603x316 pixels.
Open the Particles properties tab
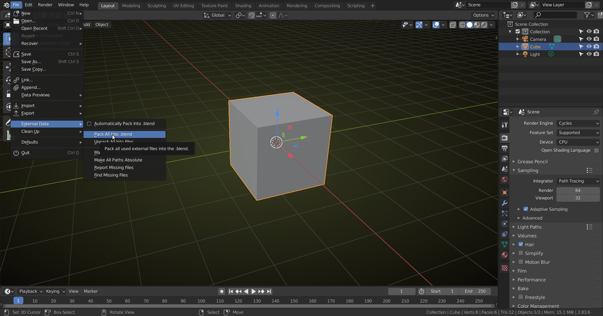(x=505, y=213)
